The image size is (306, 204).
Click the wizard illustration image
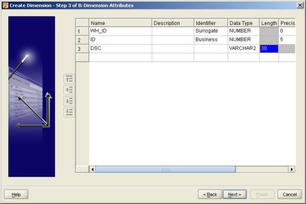pyautogui.click(x=32, y=96)
